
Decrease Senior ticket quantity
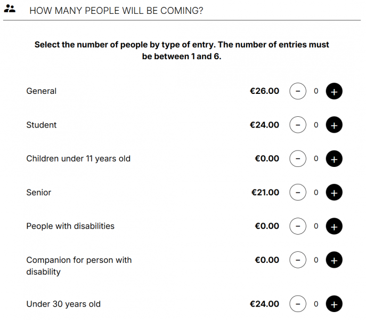[298, 193]
